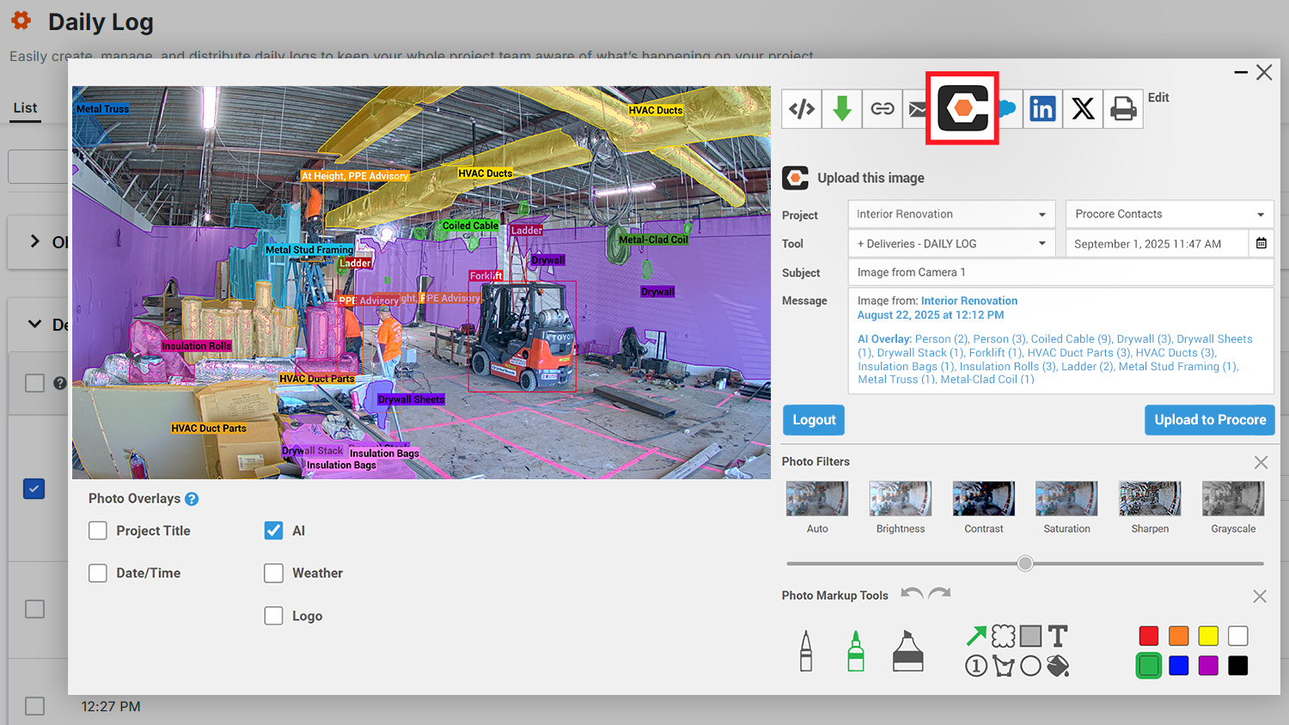Enable the Project Title overlay
The width and height of the screenshot is (1289, 725).
(98, 531)
